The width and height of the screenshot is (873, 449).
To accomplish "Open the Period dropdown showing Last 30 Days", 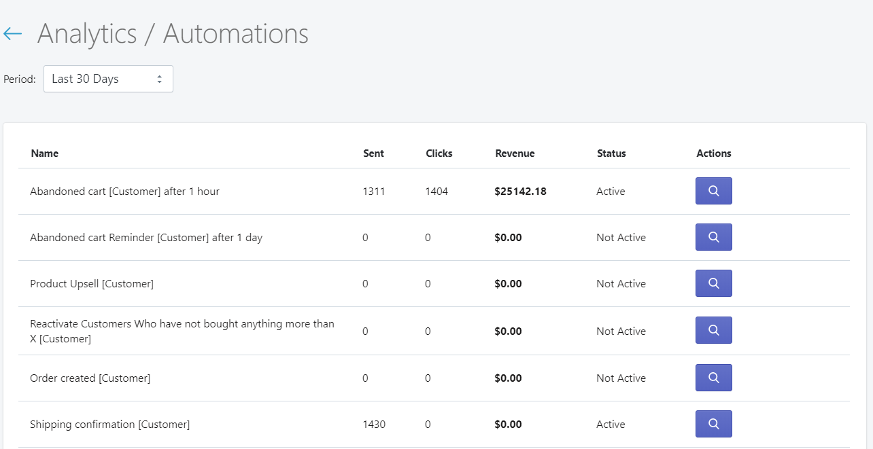I will [x=108, y=79].
